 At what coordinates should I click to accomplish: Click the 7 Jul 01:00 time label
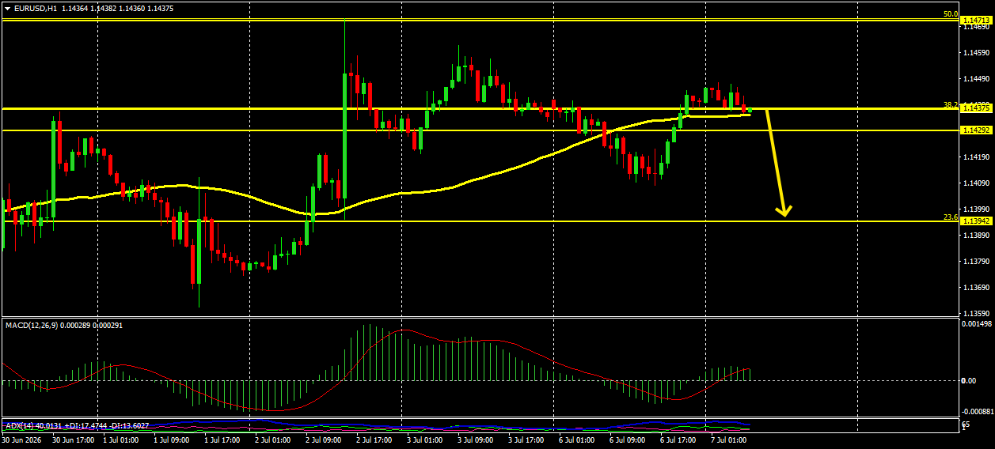(730, 439)
